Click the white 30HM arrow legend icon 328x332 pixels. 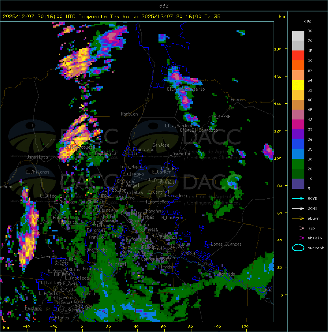tap(298, 208)
